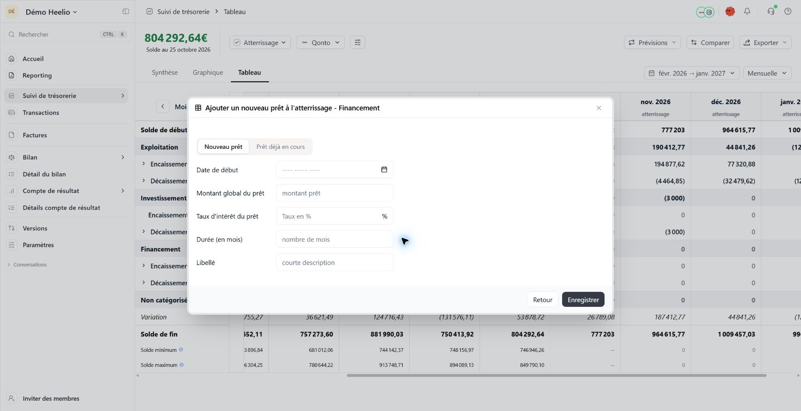Open notifications bell

click(x=747, y=12)
